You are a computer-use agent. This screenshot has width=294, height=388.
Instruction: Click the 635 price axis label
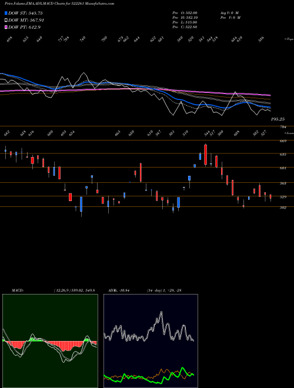(x=283, y=155)
